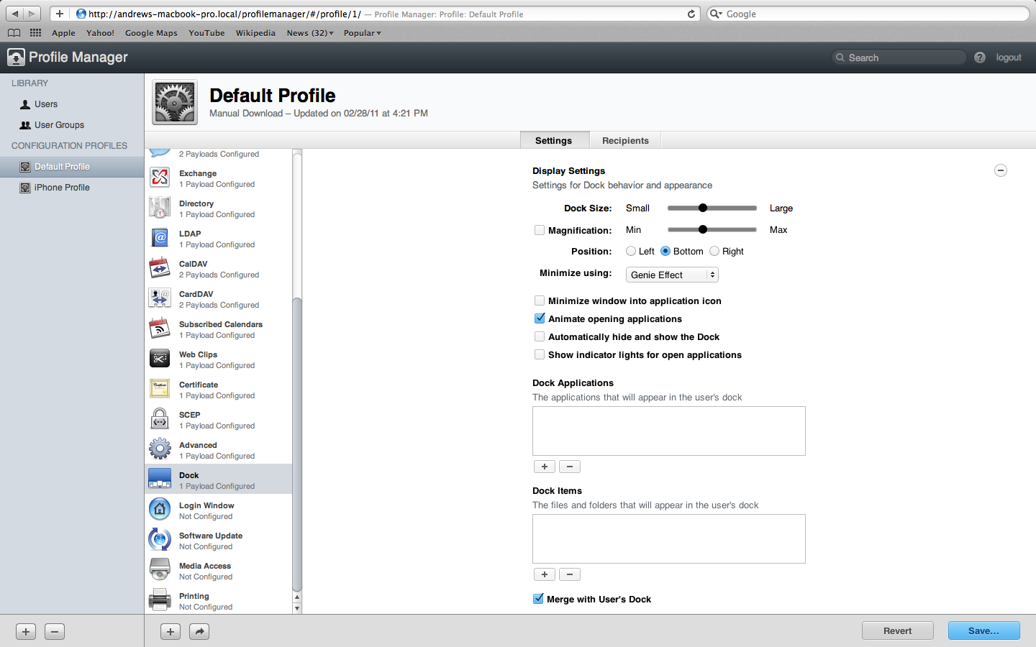
Task: Switch to the Recipients tab
Action: click(x=625, y=140)
